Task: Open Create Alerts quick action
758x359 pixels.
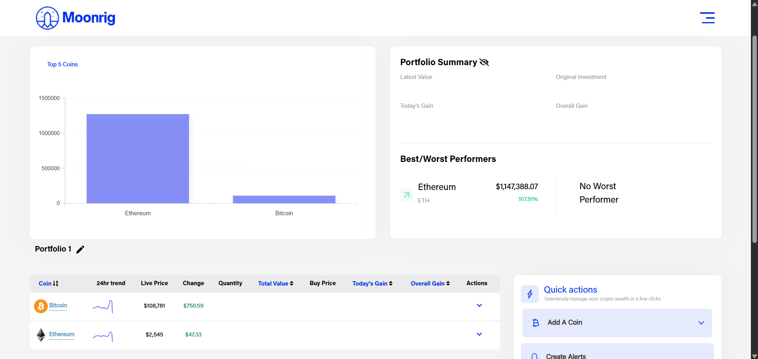Action: (617, 351)
